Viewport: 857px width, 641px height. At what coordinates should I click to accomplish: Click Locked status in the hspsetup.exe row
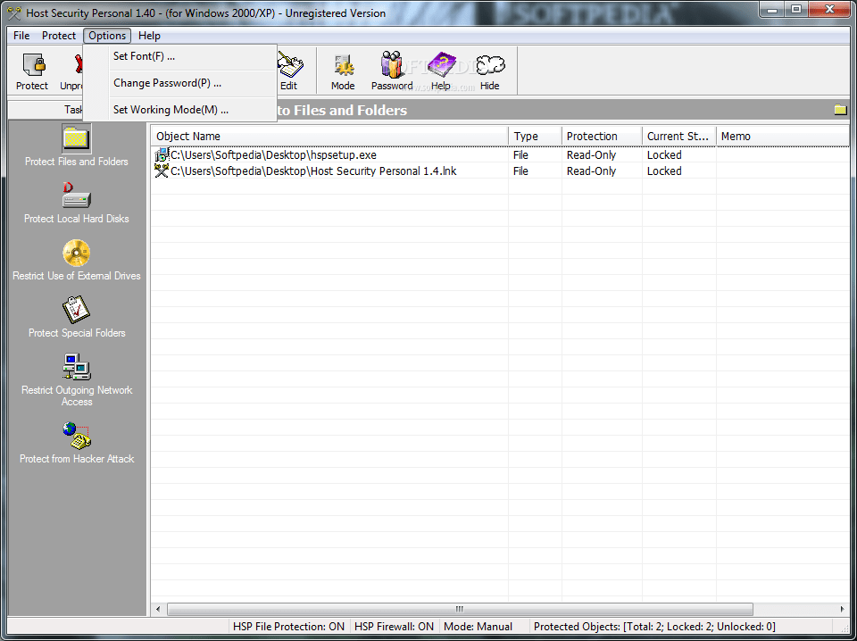tap(664, 155)
